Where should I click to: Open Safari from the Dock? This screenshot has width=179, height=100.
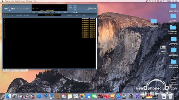[x=39, y=96]
